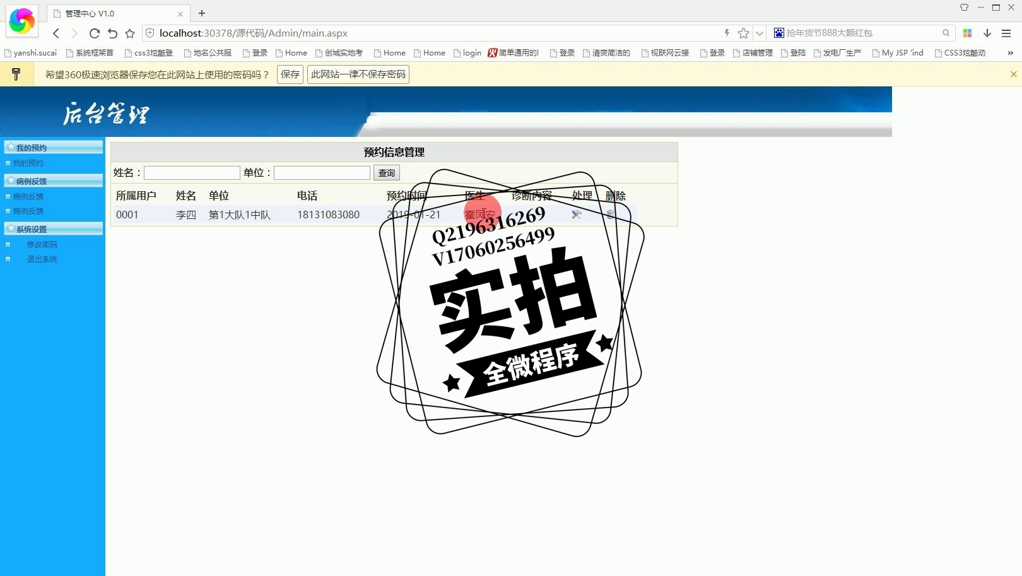Open the yanshi.sucai bookmark
The width and height of the screenshot is (1022, 576).
(x=30, y=53)
